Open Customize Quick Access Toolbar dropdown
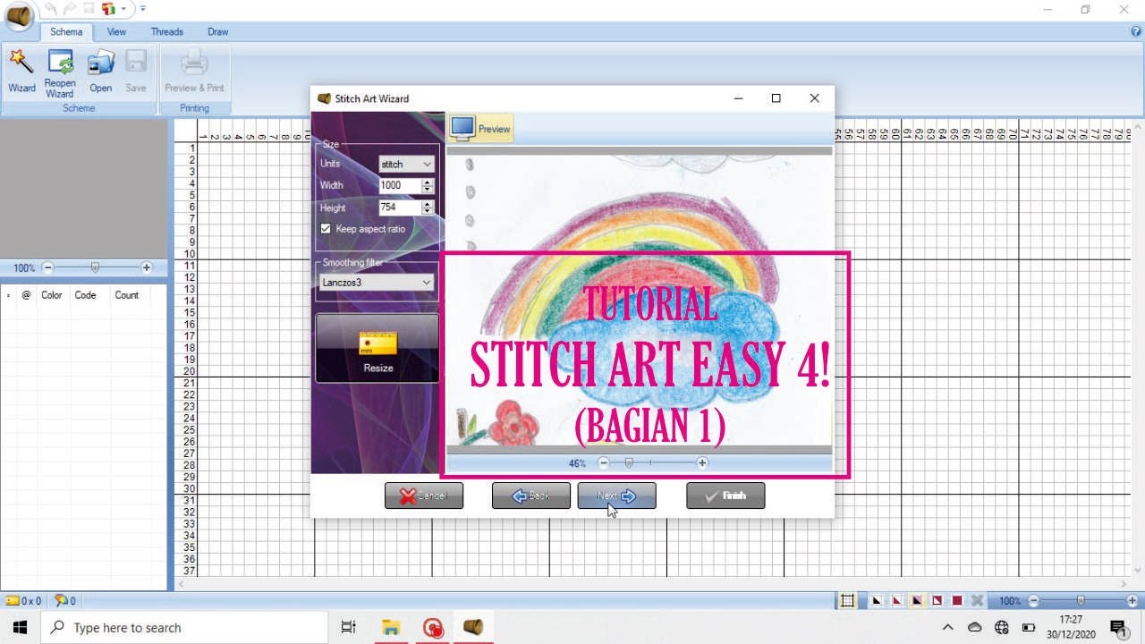Image resolution: width=1145 pixels, height=644 pixels. [142, 9]
